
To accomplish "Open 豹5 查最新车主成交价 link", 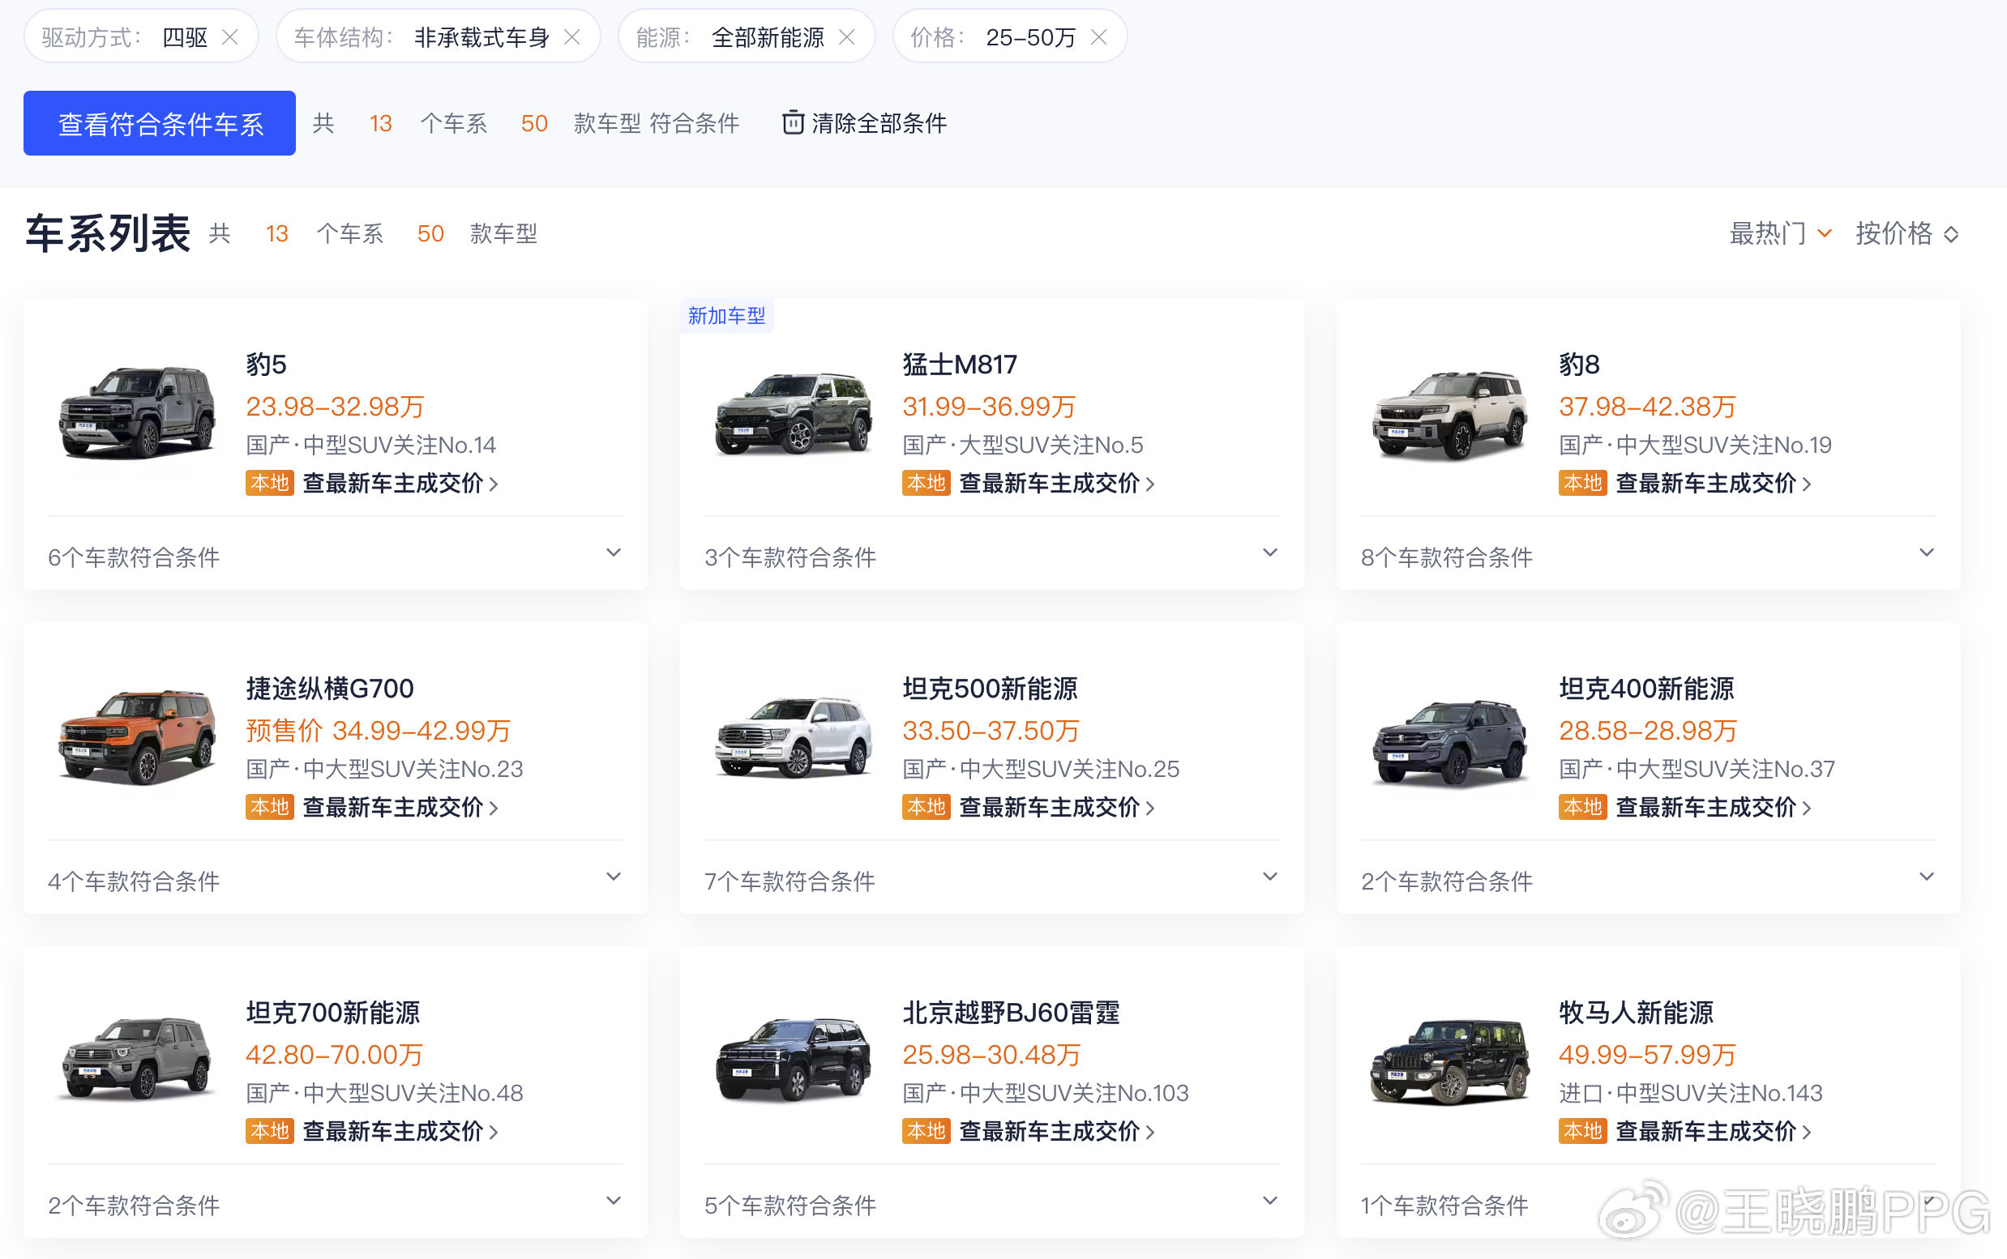I will pyautogui.click(x=400, y=483).
